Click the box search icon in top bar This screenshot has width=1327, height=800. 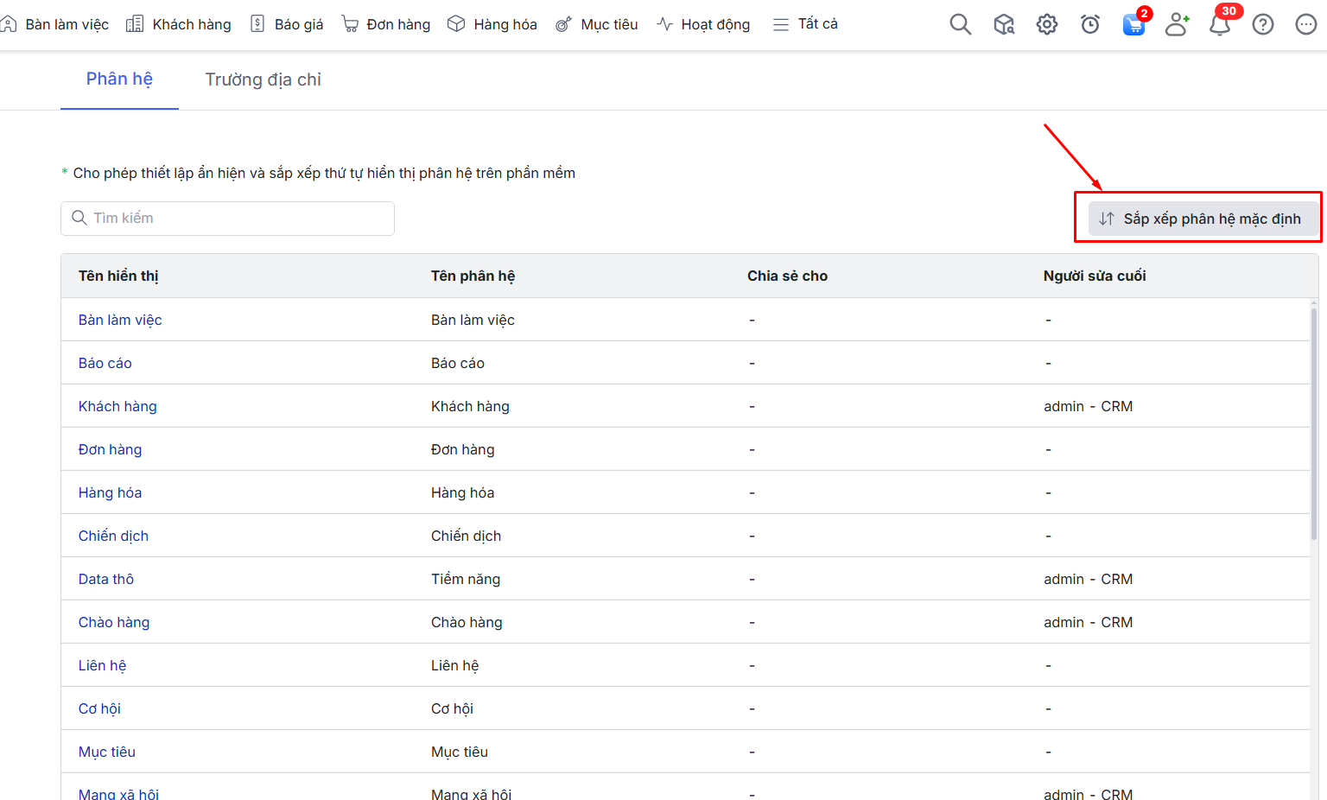click(x=1004, y=24)
